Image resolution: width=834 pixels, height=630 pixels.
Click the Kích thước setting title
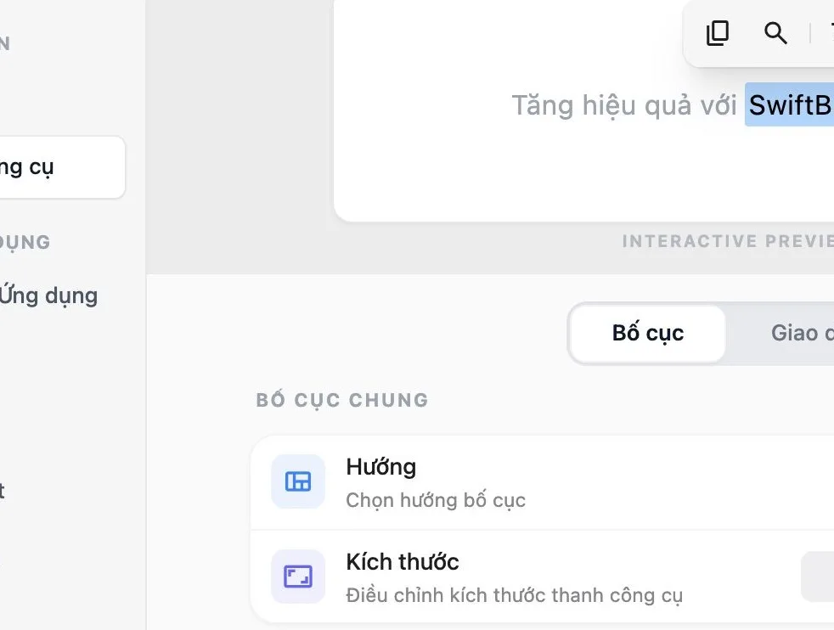click(402, 562)
